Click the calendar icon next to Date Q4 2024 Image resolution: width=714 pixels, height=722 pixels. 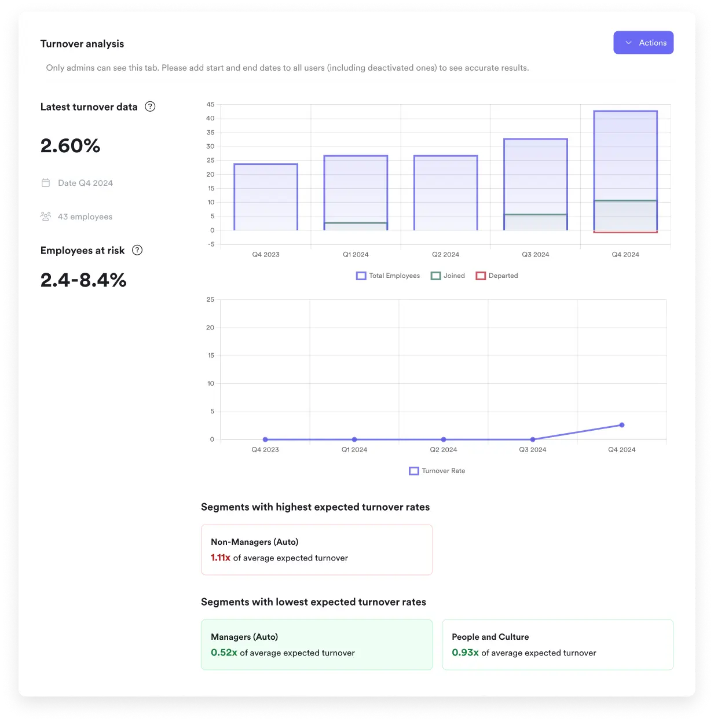(46, 182)
